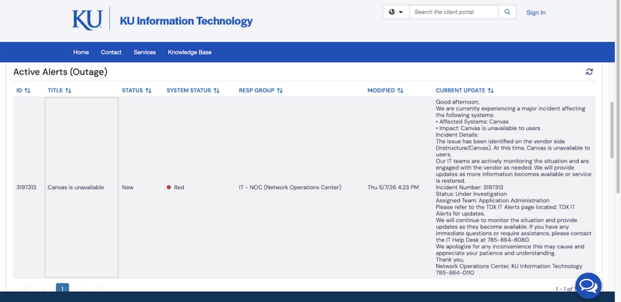Click the search magnifier button
The image size is (621, 302).
tap(508, 12)
